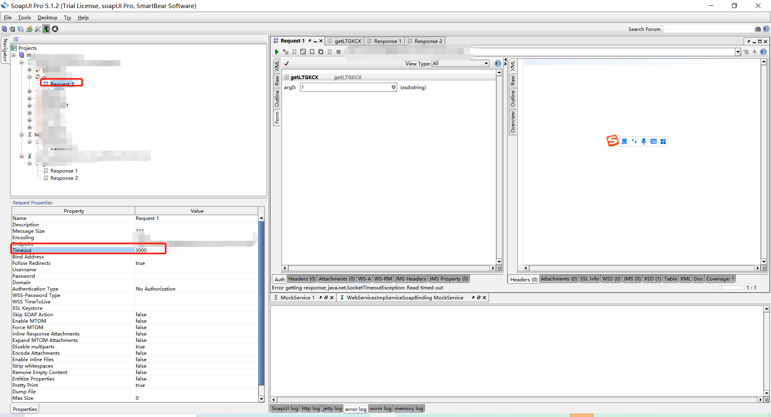Click the plus icon beside endpoint

(x=755, y=52)
